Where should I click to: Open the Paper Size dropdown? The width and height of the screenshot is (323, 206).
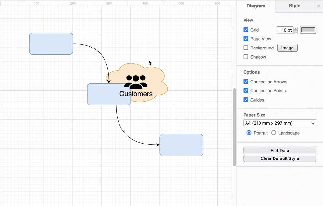point(279,123)
